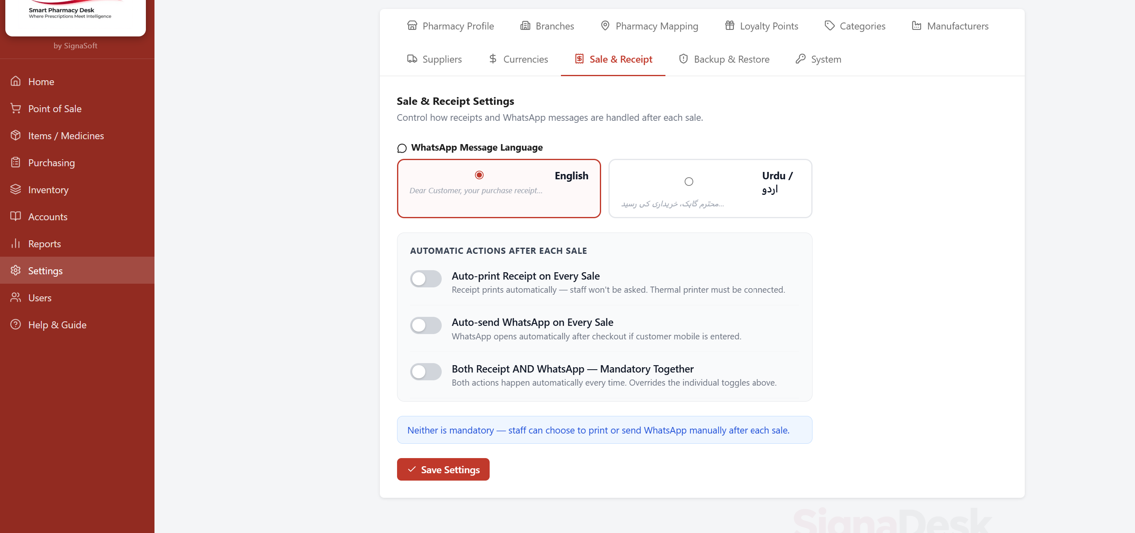Click the Pharmacy Mapping pin icon
The image size is (1135, 533).
pyautogui.click(x=605, y=26)
